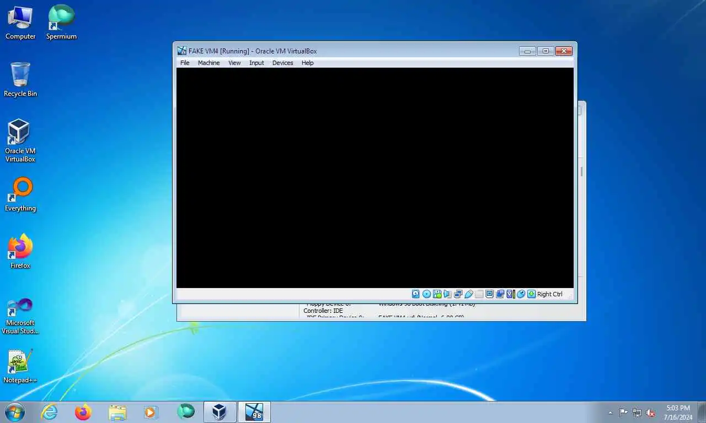The height and width of the screenshot is (423, 706).
Task: Open the Windows Start menu
Action: (x=14, y=411)
